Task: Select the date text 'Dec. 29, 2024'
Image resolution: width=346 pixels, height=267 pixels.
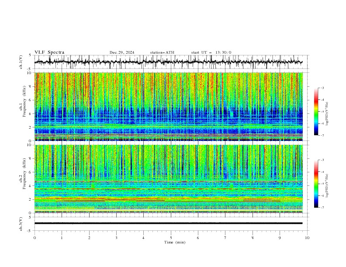Action: pyautogui.click(x=122, y=52)
